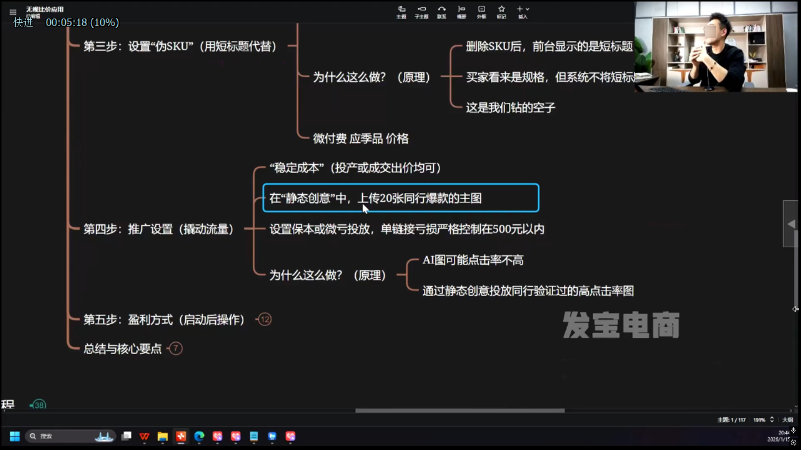Screen dimensions: 801x450
Task: Select the 联系 (Relationship) tool
Action: (441, 12)
